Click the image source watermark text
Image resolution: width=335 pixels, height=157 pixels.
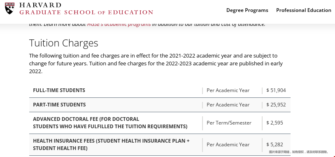299,152
